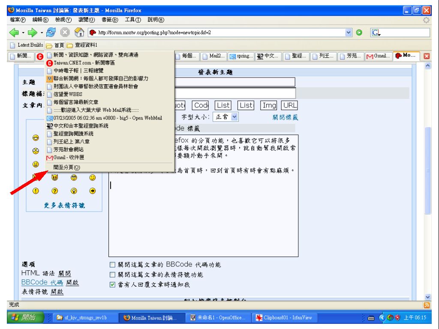Switch to the spring... tab
This screenshot has width=439, height=329.
click(241, 56)
